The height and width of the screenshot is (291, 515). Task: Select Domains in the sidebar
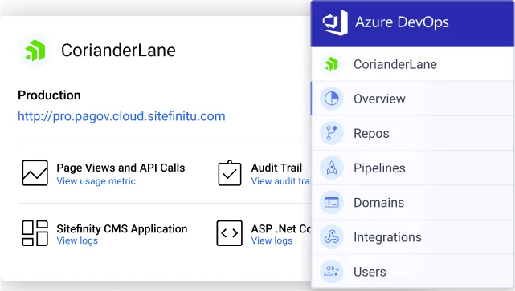point(413,203)
